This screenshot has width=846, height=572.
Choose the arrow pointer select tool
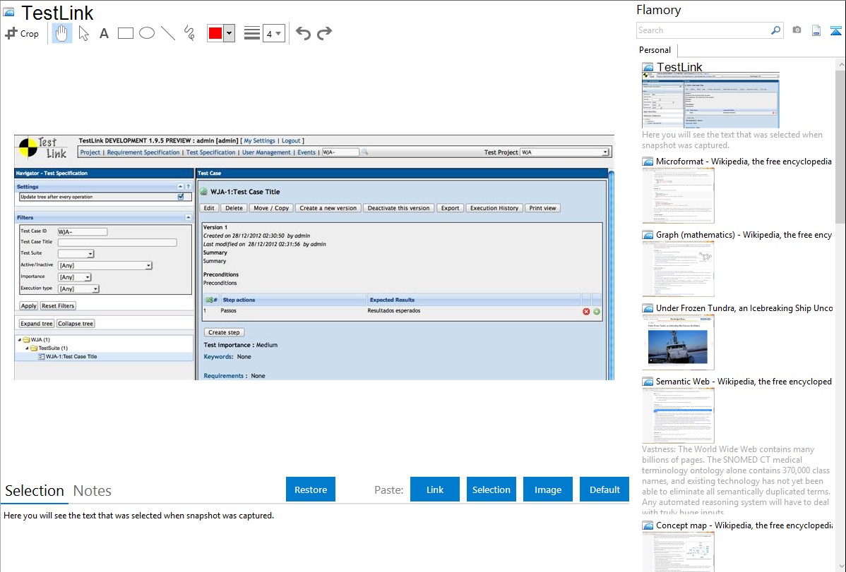tap(84, 33)
